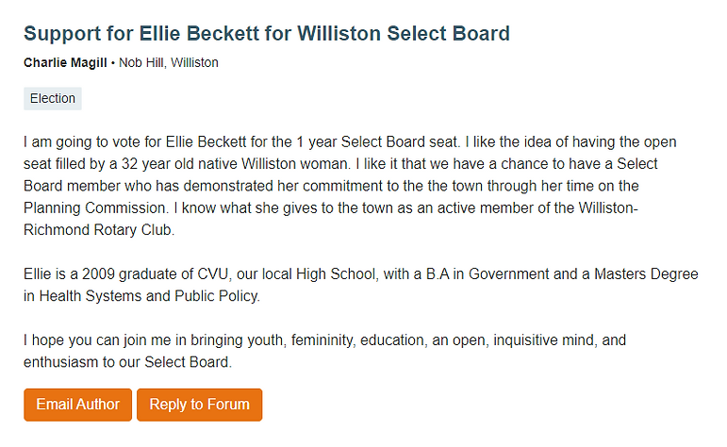Click the paragraph starting "I am going to vote"
Image resolution: width=727 pixels, height=447 pixels.
(x=350, y=186)
